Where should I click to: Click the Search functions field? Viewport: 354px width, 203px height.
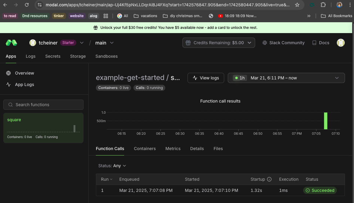[x=43, y=105]
